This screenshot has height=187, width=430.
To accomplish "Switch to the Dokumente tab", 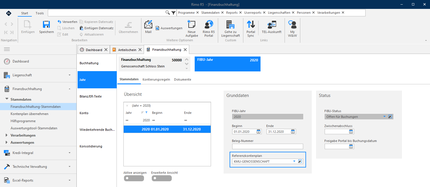I will click(x=183, y=79).
